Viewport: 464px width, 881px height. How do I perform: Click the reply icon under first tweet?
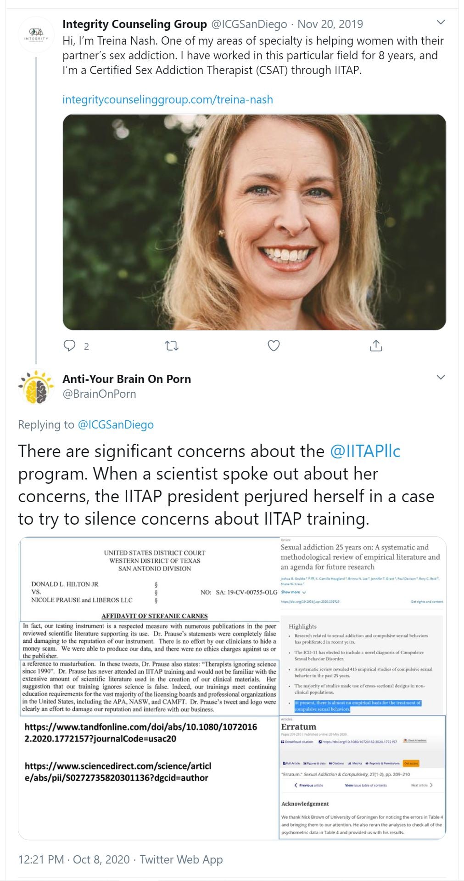tap(69, 346)
